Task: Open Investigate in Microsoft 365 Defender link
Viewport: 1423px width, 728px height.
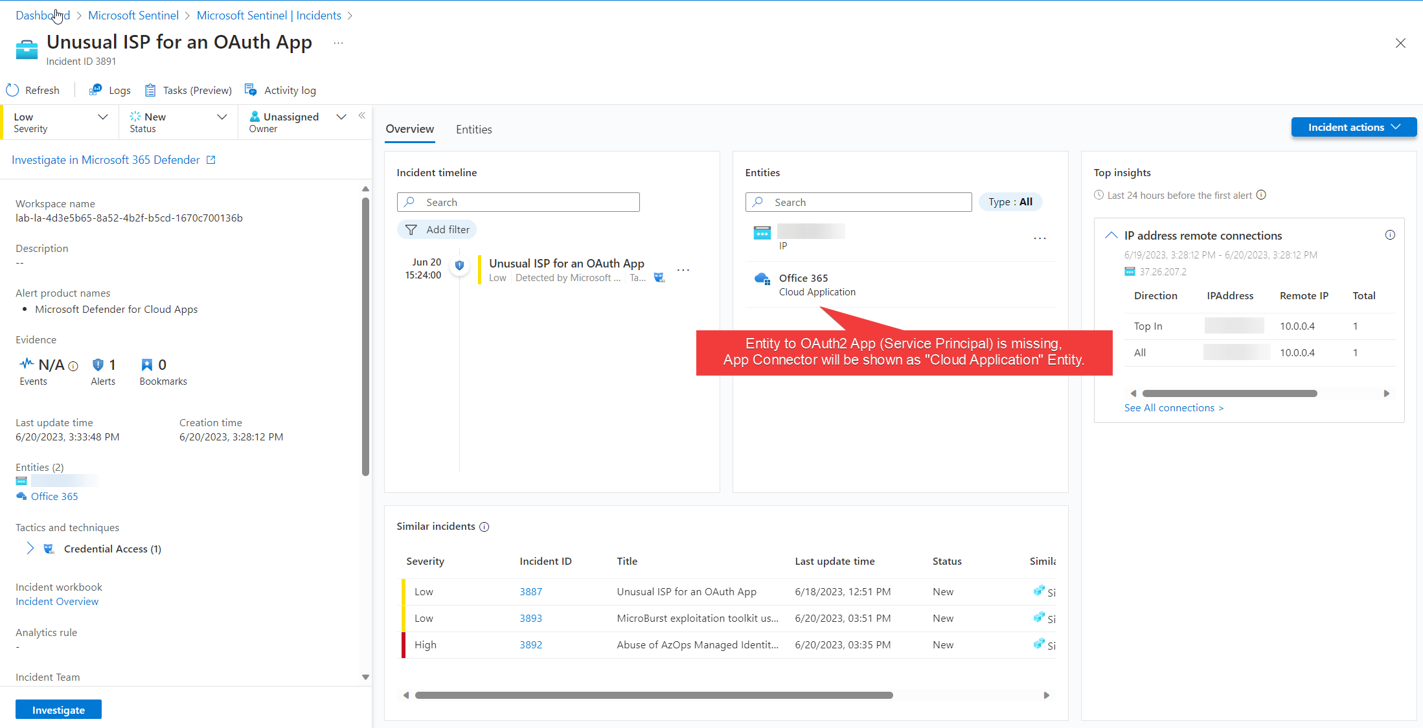Action: (106, 160)
